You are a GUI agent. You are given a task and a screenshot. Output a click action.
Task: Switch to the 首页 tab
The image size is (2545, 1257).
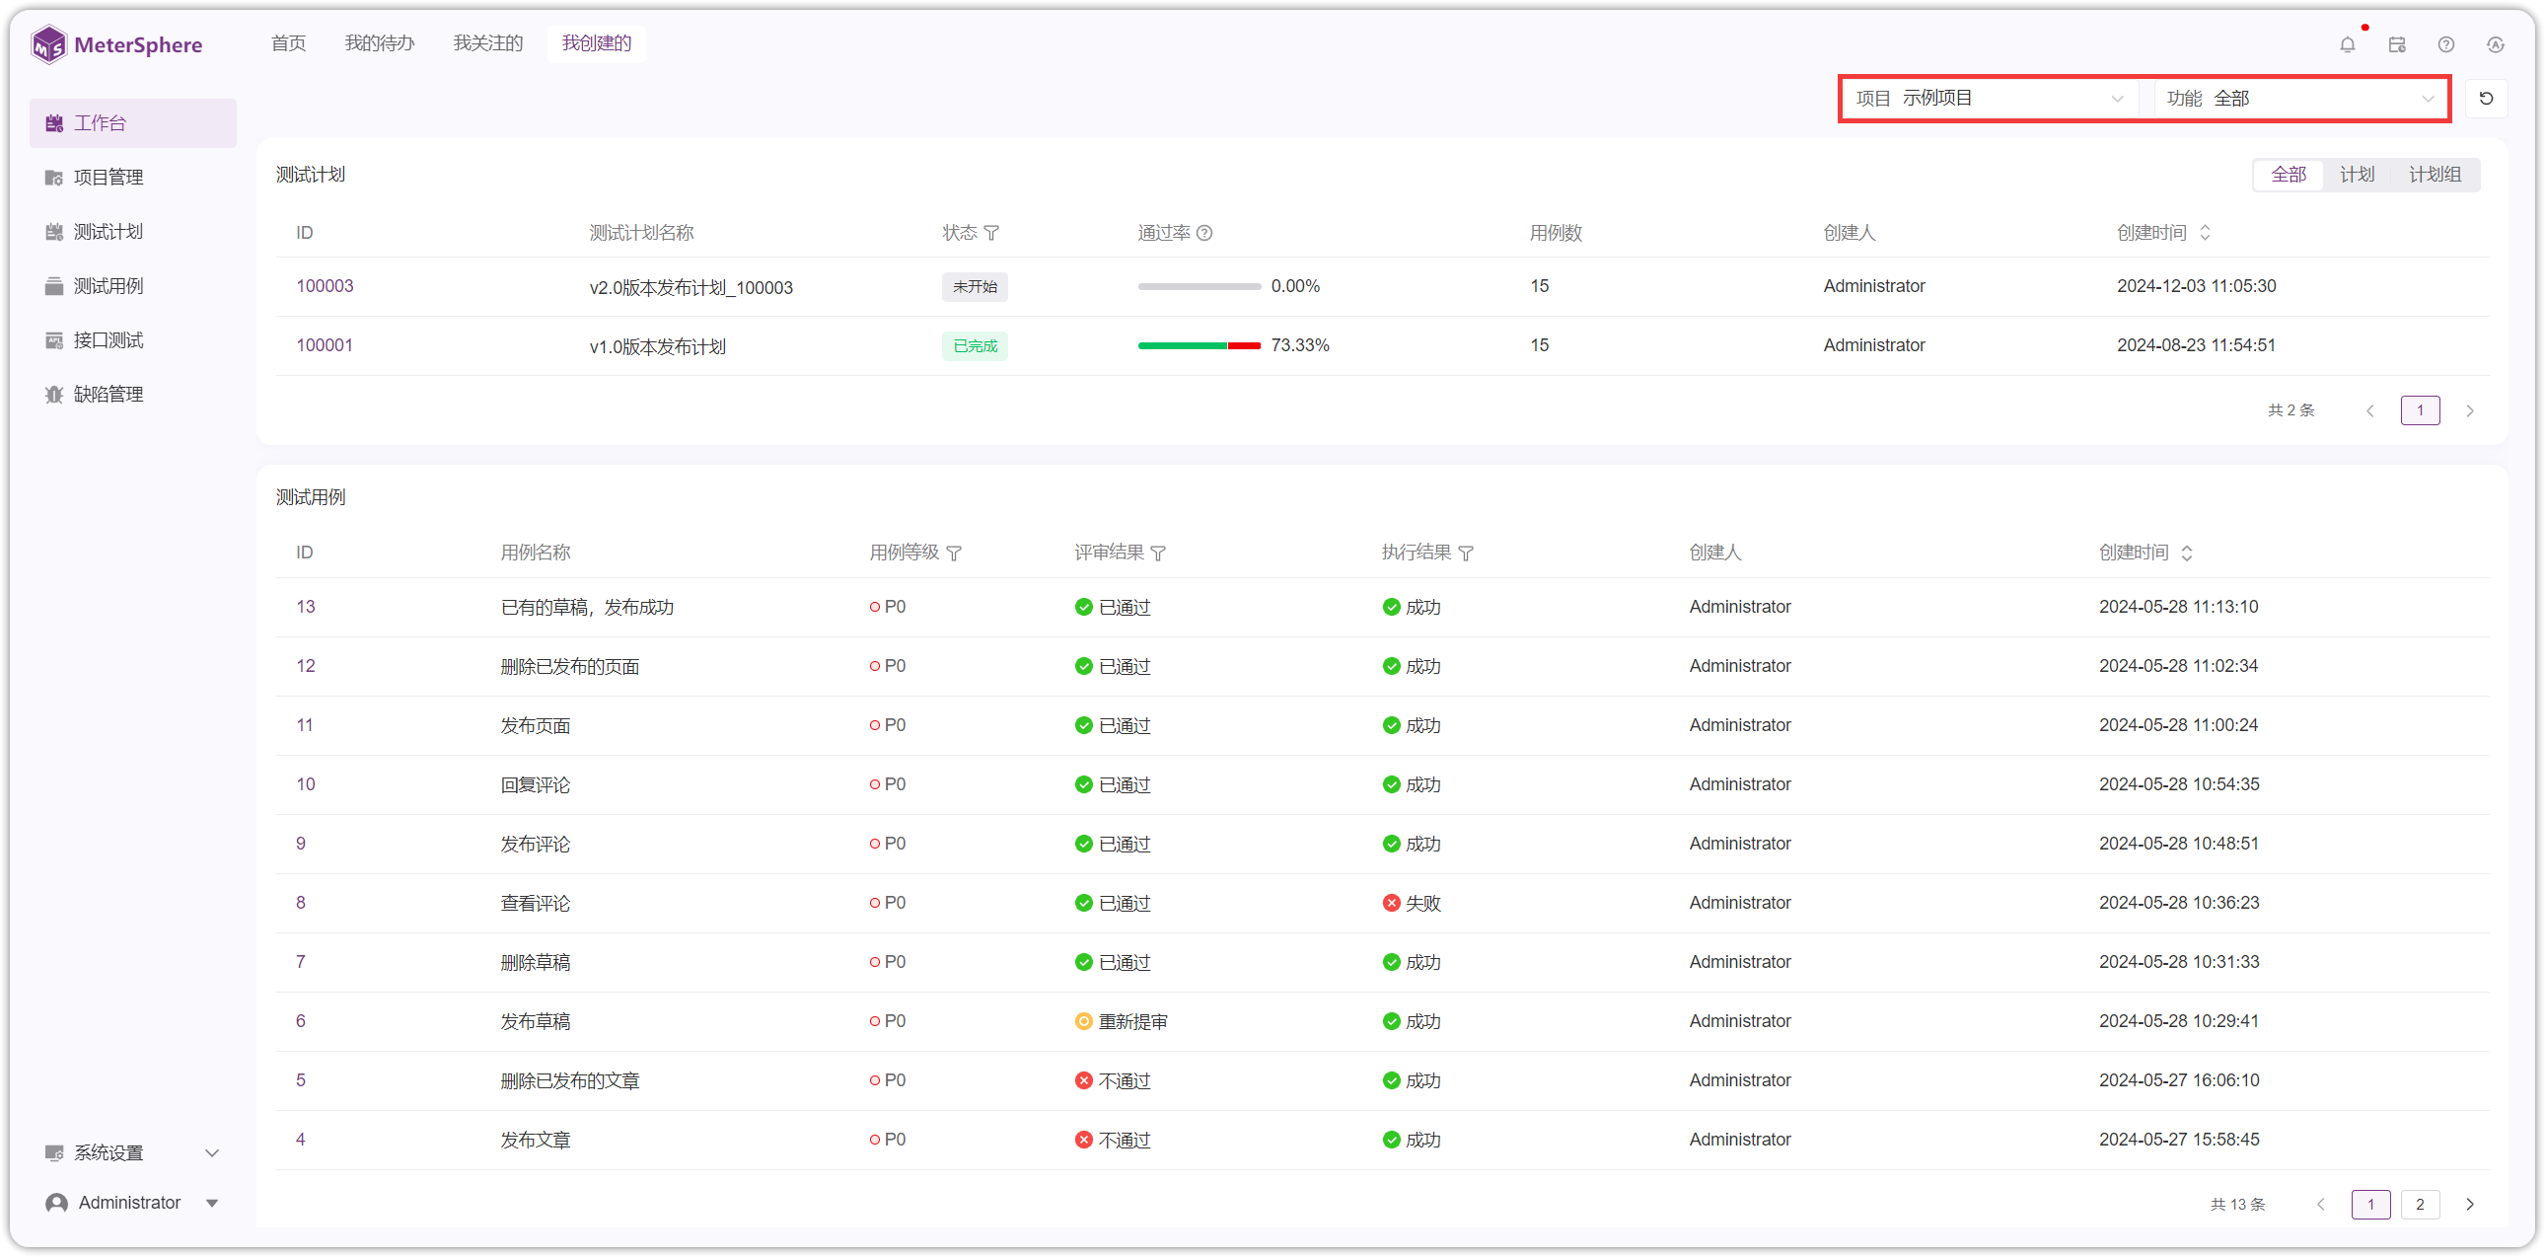click(288, 43)
